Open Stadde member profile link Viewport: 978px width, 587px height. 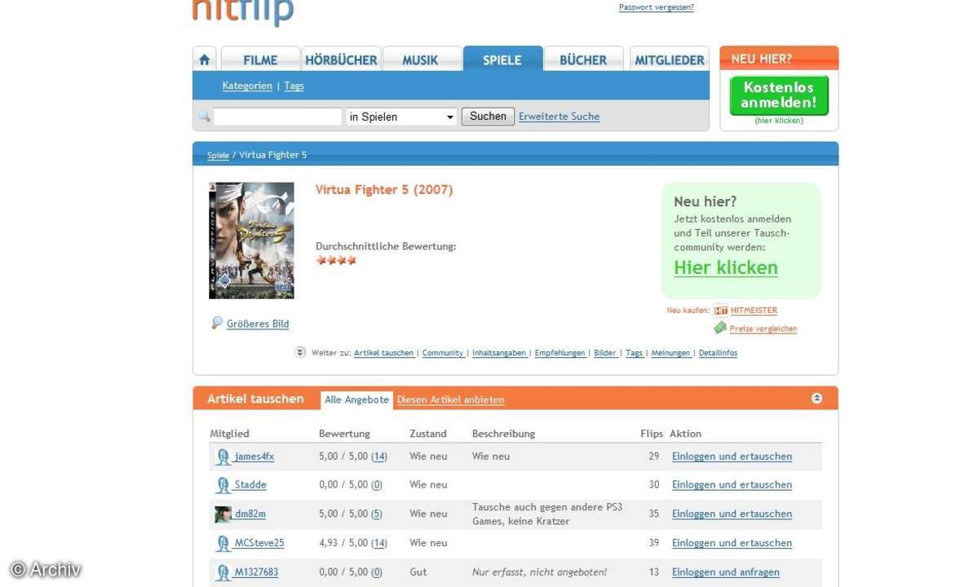250,485
